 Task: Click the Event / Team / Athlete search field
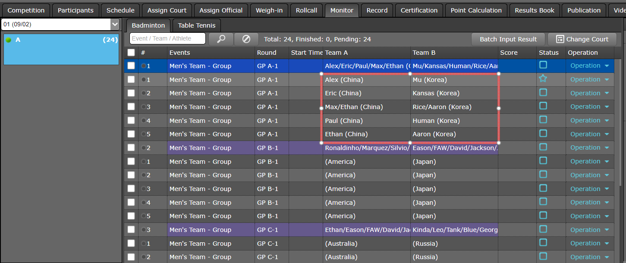pyautogui.click(x=167, y=38)
